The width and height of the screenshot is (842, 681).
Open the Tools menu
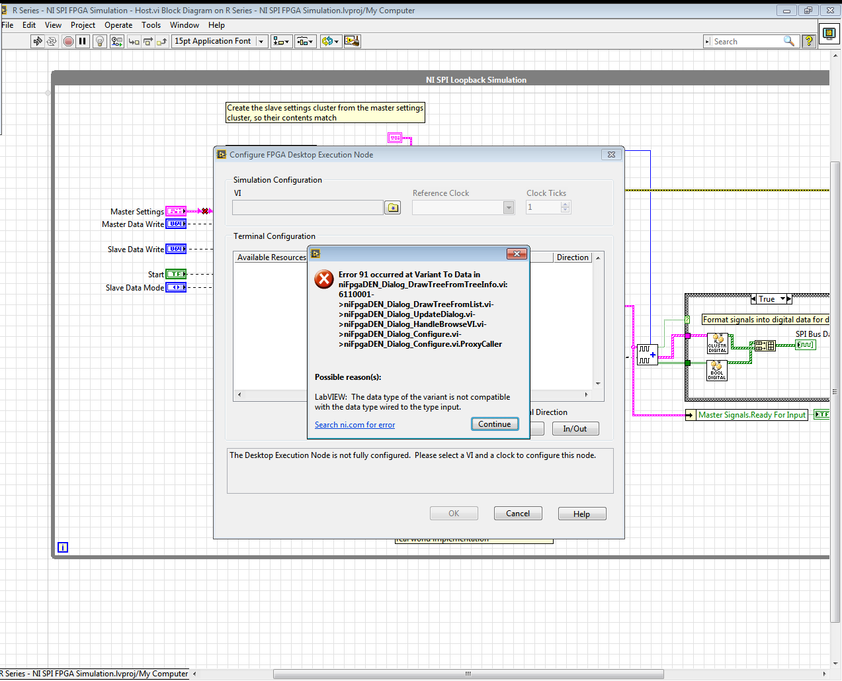151,25
